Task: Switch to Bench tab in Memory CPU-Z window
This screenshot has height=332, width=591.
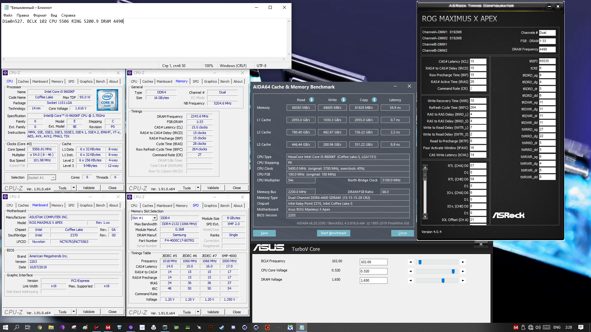Action: click(225, 81)
